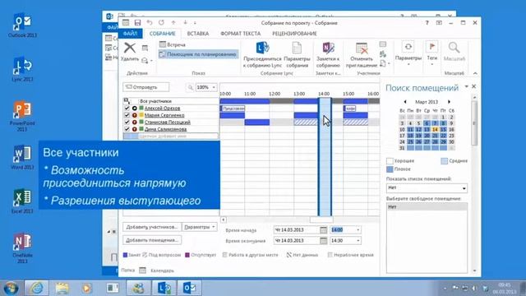Click the Previous item up arrow in title bar
Image resolution: width=526 pixels, height=296 pixels.
click(173, 23)
